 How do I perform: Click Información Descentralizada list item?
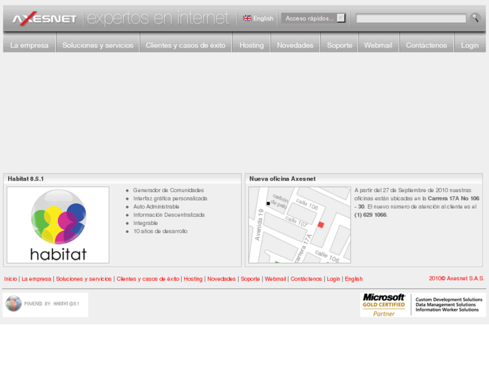169,215
